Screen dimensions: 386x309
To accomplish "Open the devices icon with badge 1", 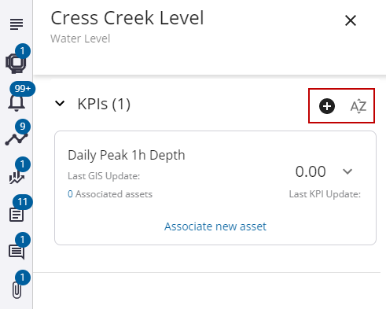I will pos(17,62).
